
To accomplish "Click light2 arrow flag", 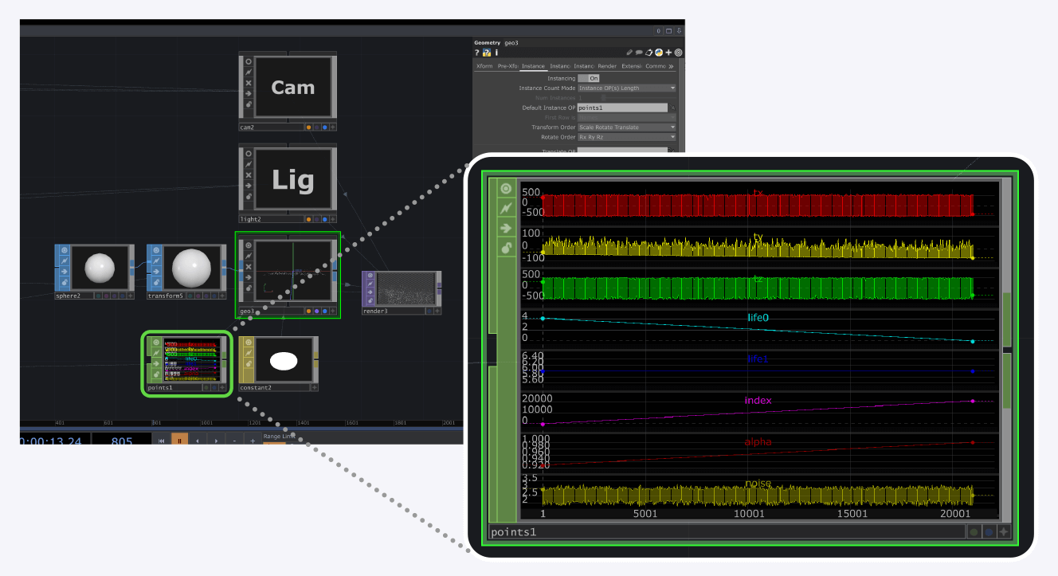I will pos(249,186).
